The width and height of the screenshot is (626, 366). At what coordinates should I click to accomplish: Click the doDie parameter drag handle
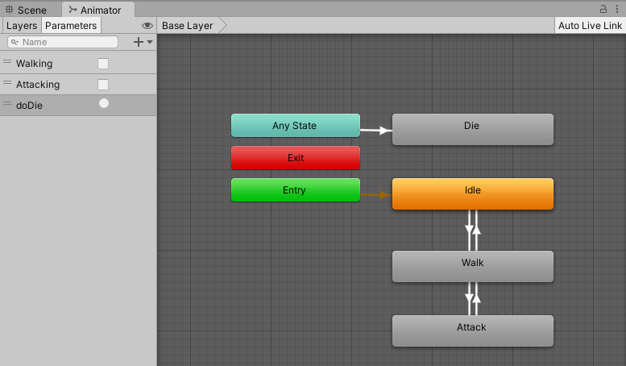(7, 103)
